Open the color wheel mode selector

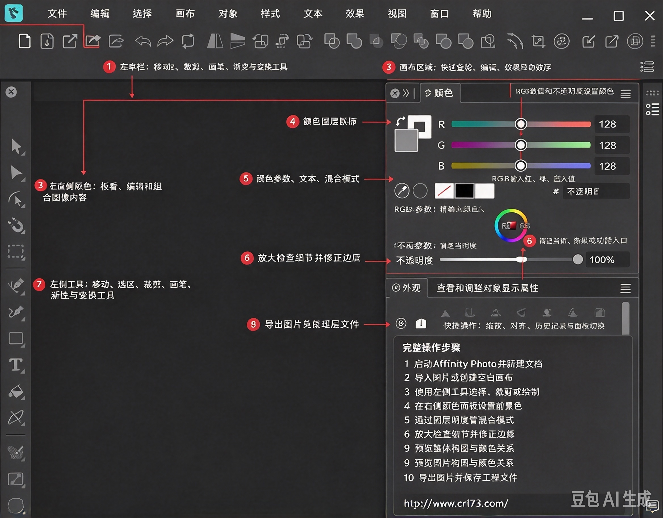coord(511,225)
